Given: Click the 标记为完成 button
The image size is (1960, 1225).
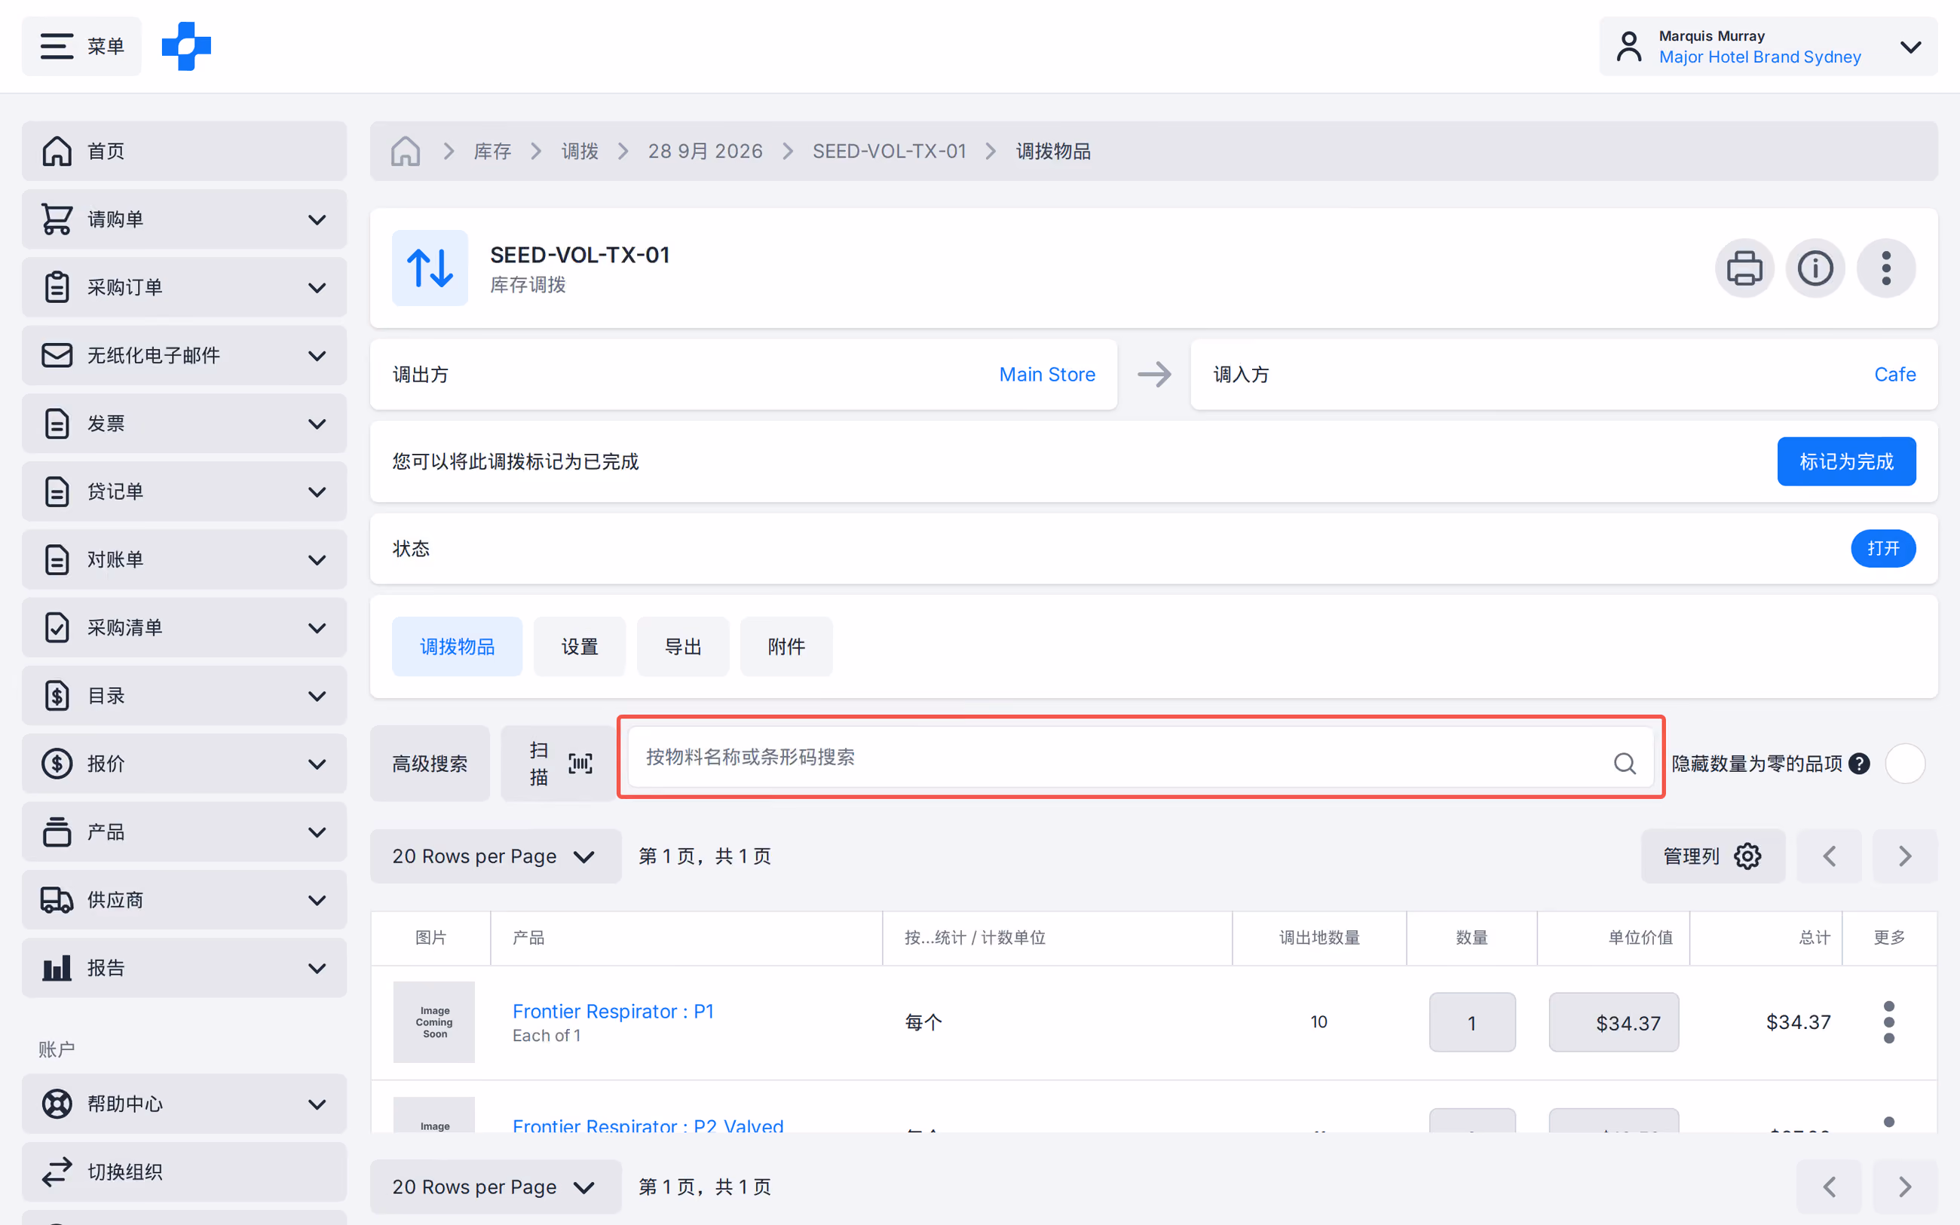Looking at the screenshot, I should pos(1846,462).
